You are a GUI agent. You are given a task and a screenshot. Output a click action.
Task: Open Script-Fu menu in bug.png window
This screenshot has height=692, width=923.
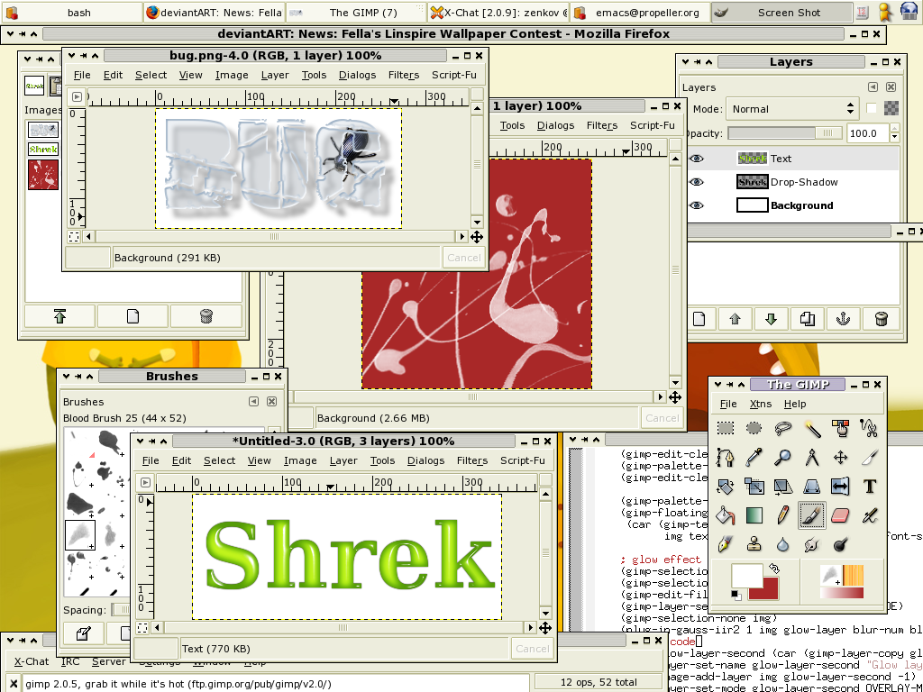454,75
